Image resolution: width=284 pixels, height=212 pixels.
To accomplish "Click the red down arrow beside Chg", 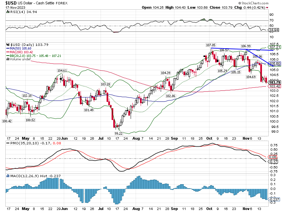I will [280, 7].
